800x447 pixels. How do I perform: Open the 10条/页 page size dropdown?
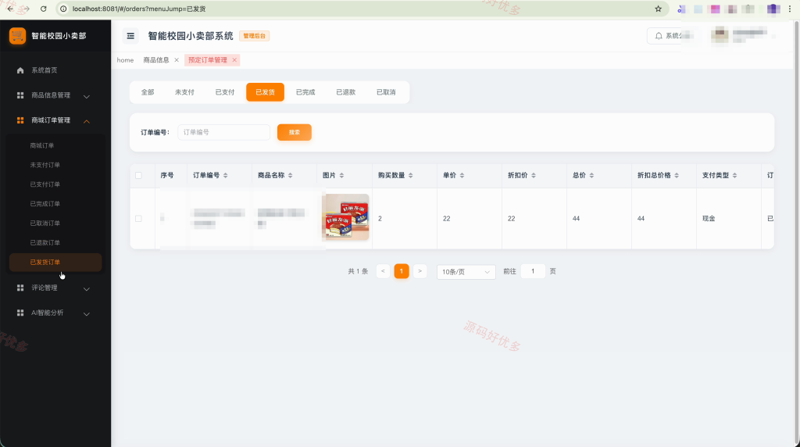pyautogui.click(x=466, y=272)
